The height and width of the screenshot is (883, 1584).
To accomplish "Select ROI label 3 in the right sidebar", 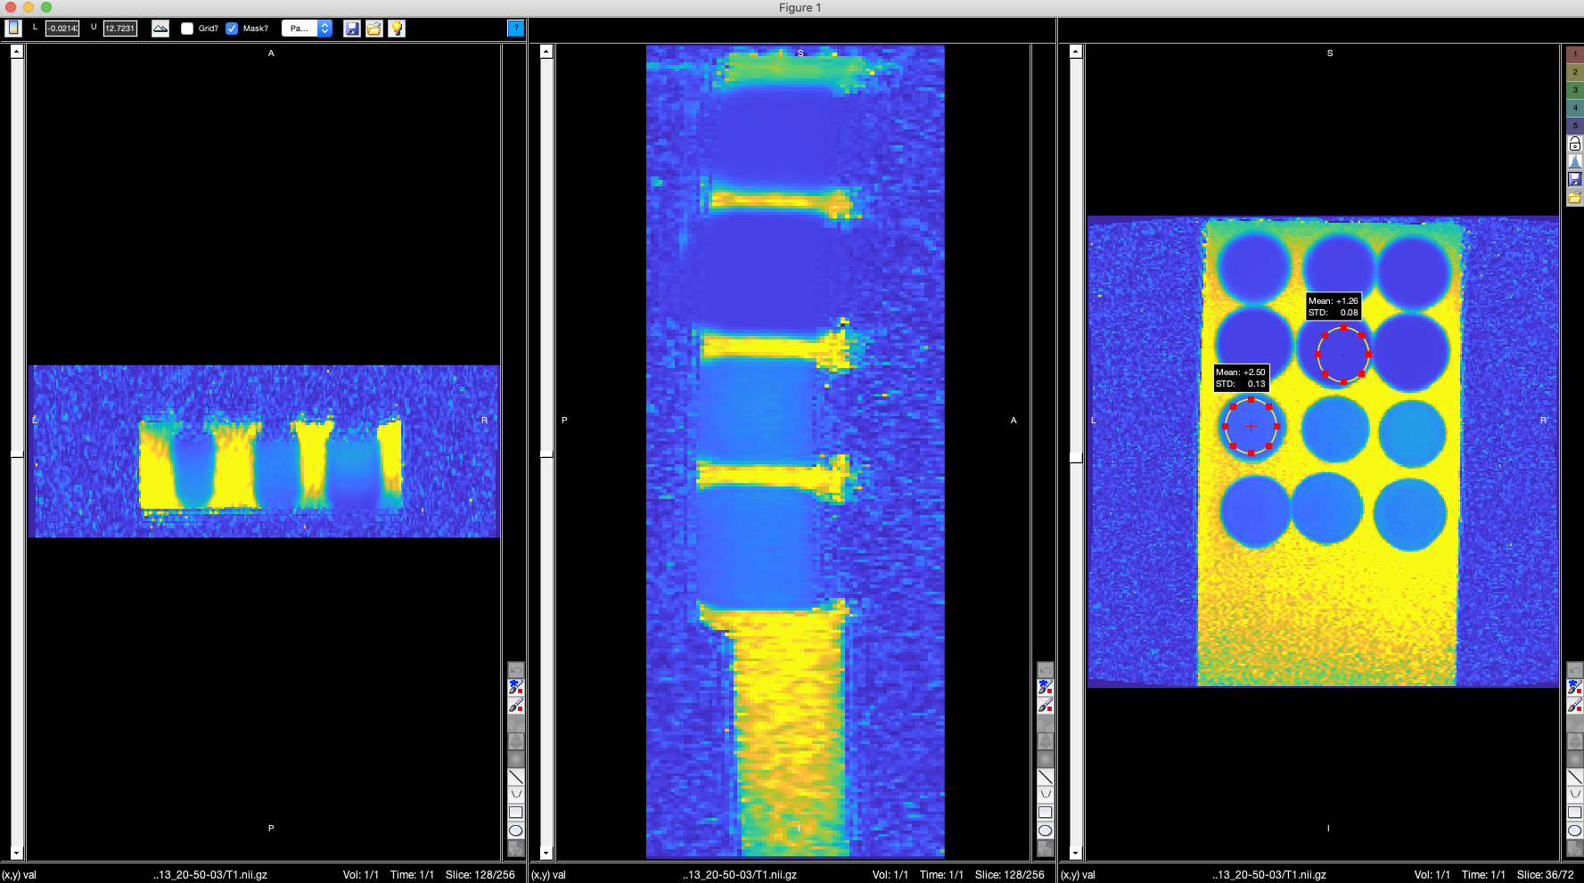I will tap(1575, 89).
